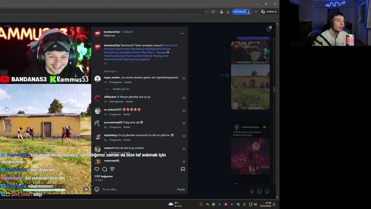Like tugra_erdem_ comment heart
371x209 pixels.
[x=184, y=78]
